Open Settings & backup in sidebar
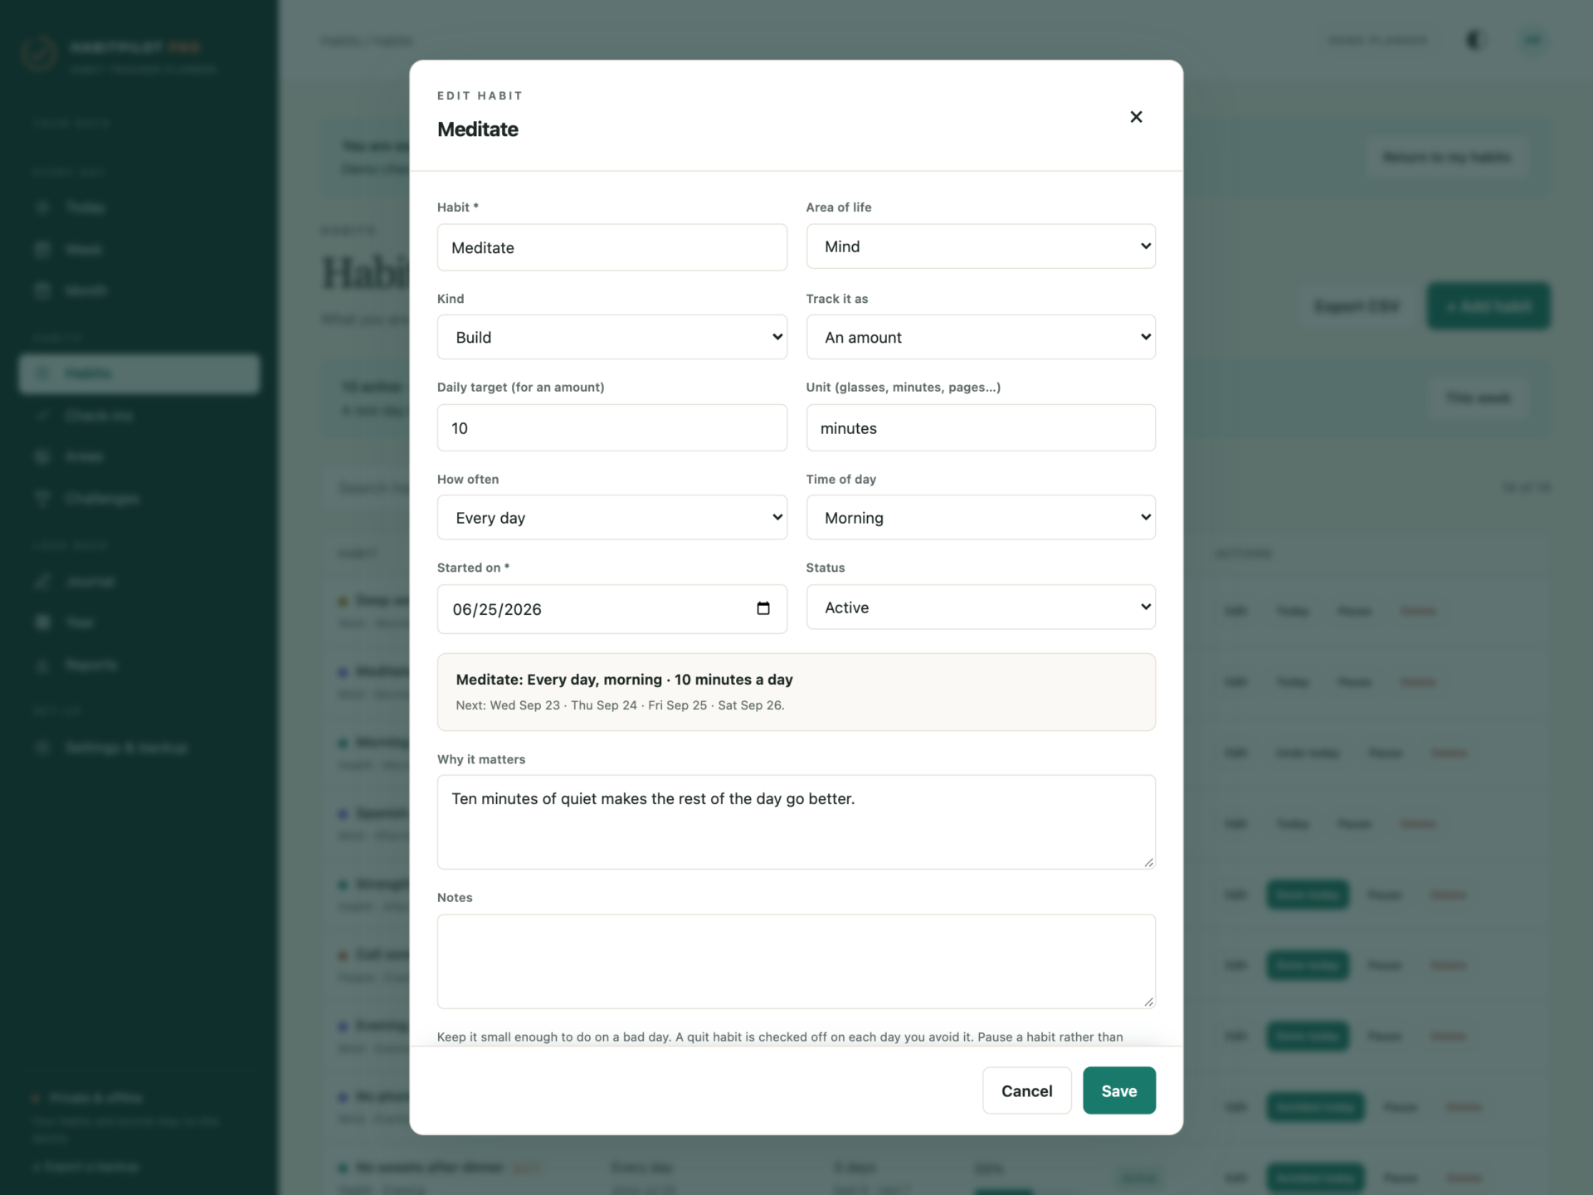This screenshot has width=1593, height=1195. point(139,747)
